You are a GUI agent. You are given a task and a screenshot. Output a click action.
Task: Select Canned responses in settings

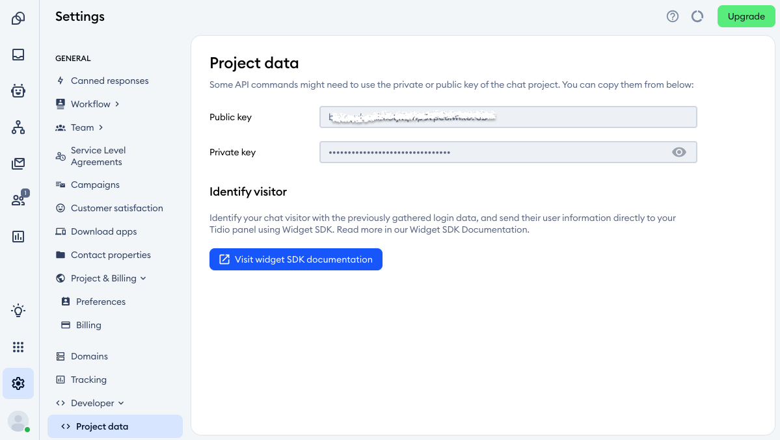pos(110,81)
